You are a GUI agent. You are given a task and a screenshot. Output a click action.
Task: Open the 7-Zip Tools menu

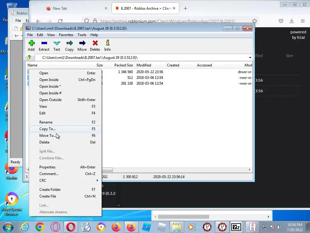pyautogui.click(x=82, y=35)
